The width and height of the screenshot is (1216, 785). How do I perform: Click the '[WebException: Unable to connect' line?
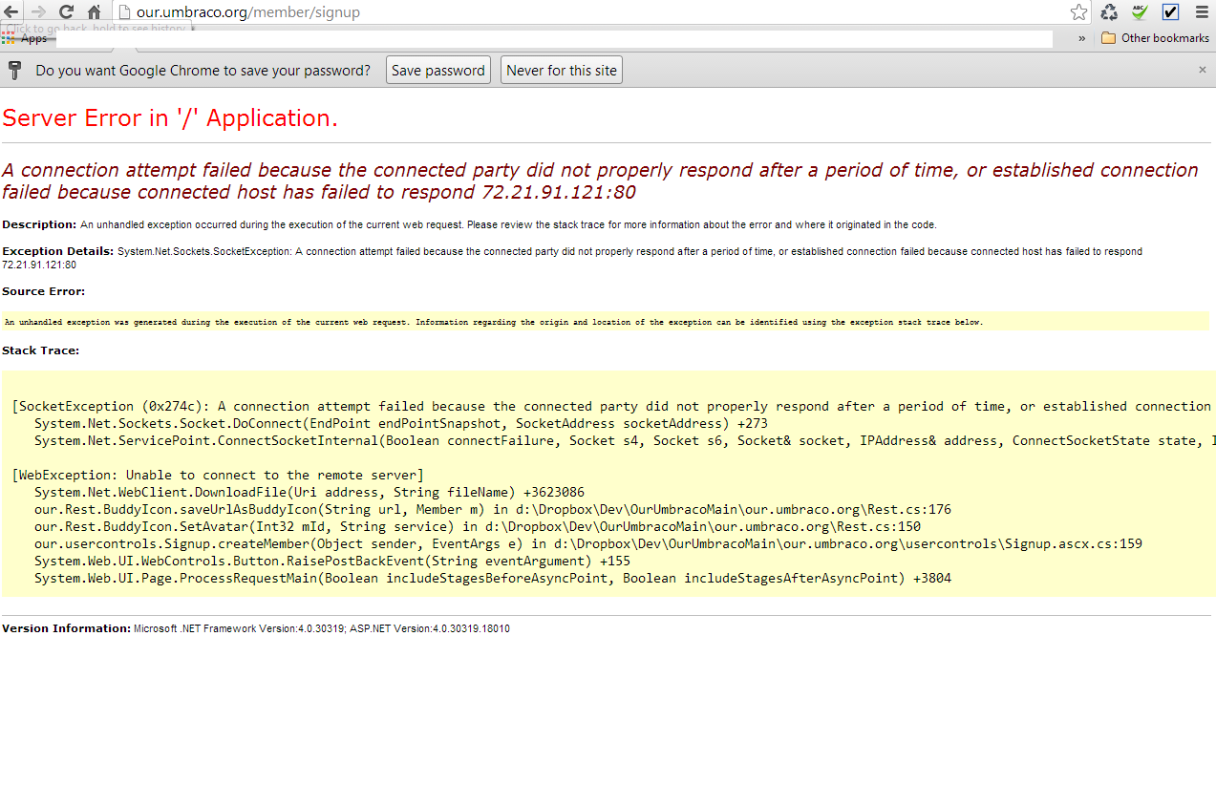click(218, 475)
